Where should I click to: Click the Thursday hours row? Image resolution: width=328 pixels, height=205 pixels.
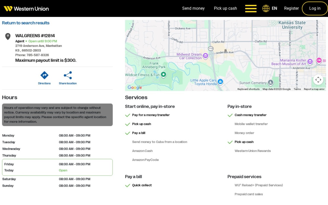click(57, 156)
